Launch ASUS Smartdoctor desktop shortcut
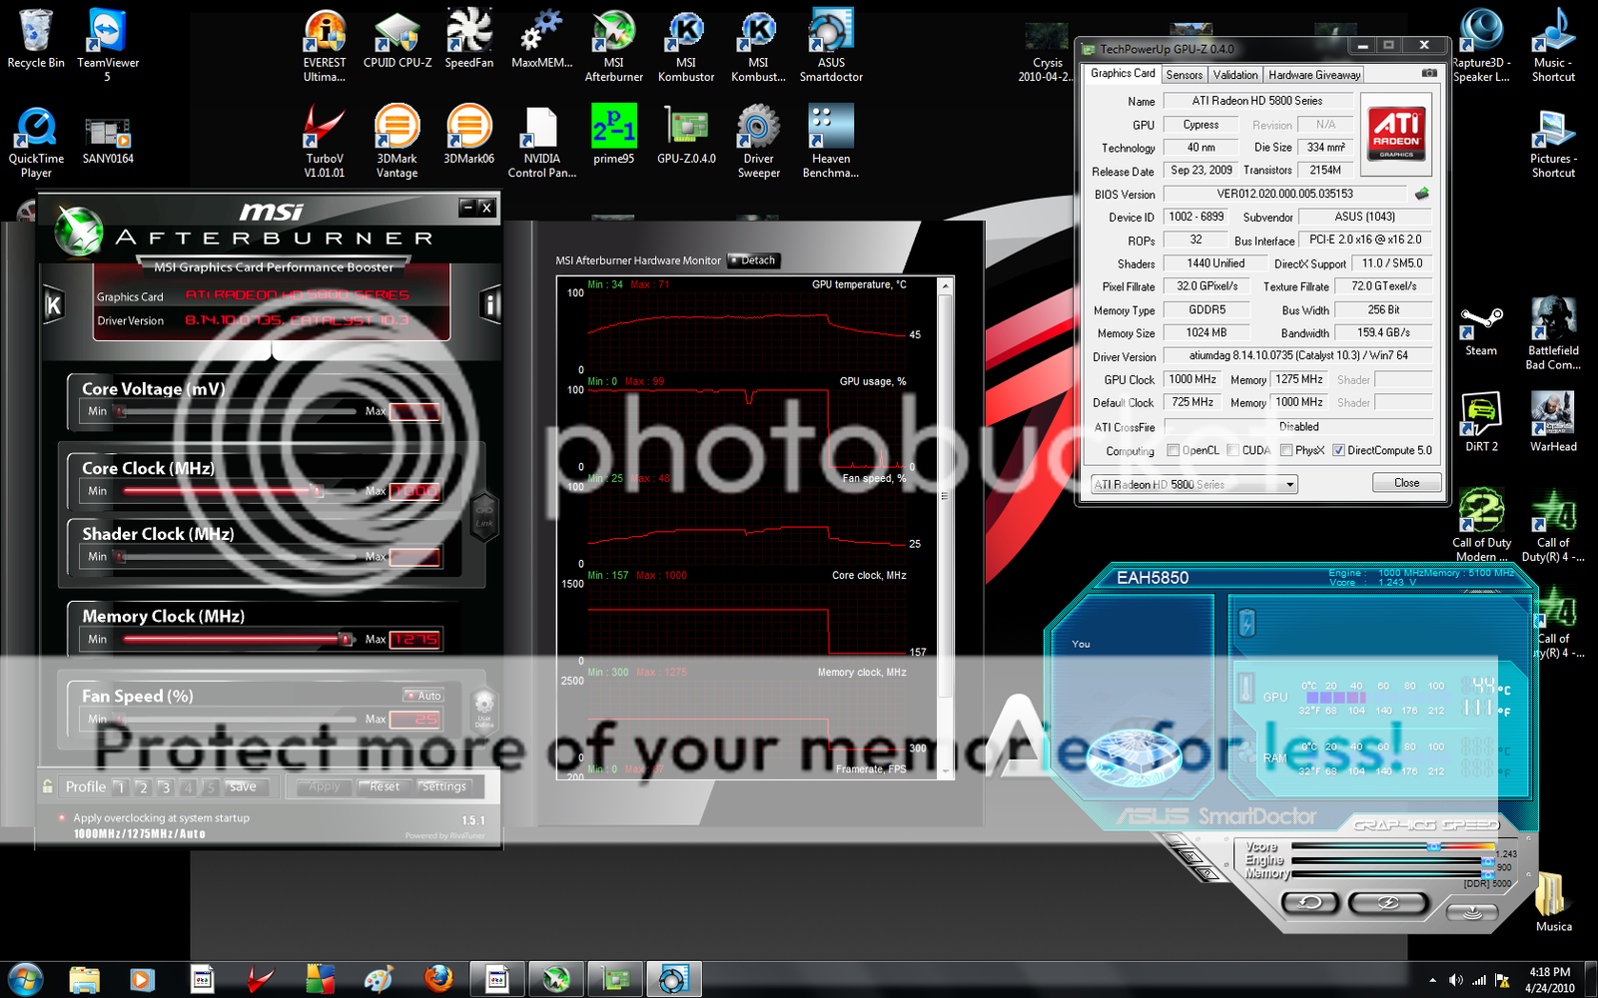Screen dimensions: 1598x998 (x=831, y=46)
